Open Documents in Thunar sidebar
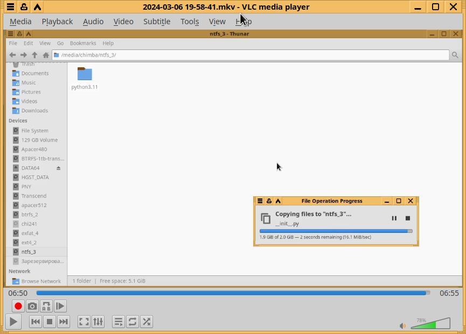 click(35, 73)
